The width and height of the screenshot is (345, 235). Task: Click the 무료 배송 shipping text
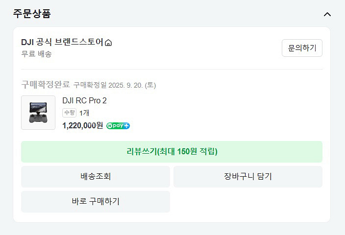click(36, 54)
